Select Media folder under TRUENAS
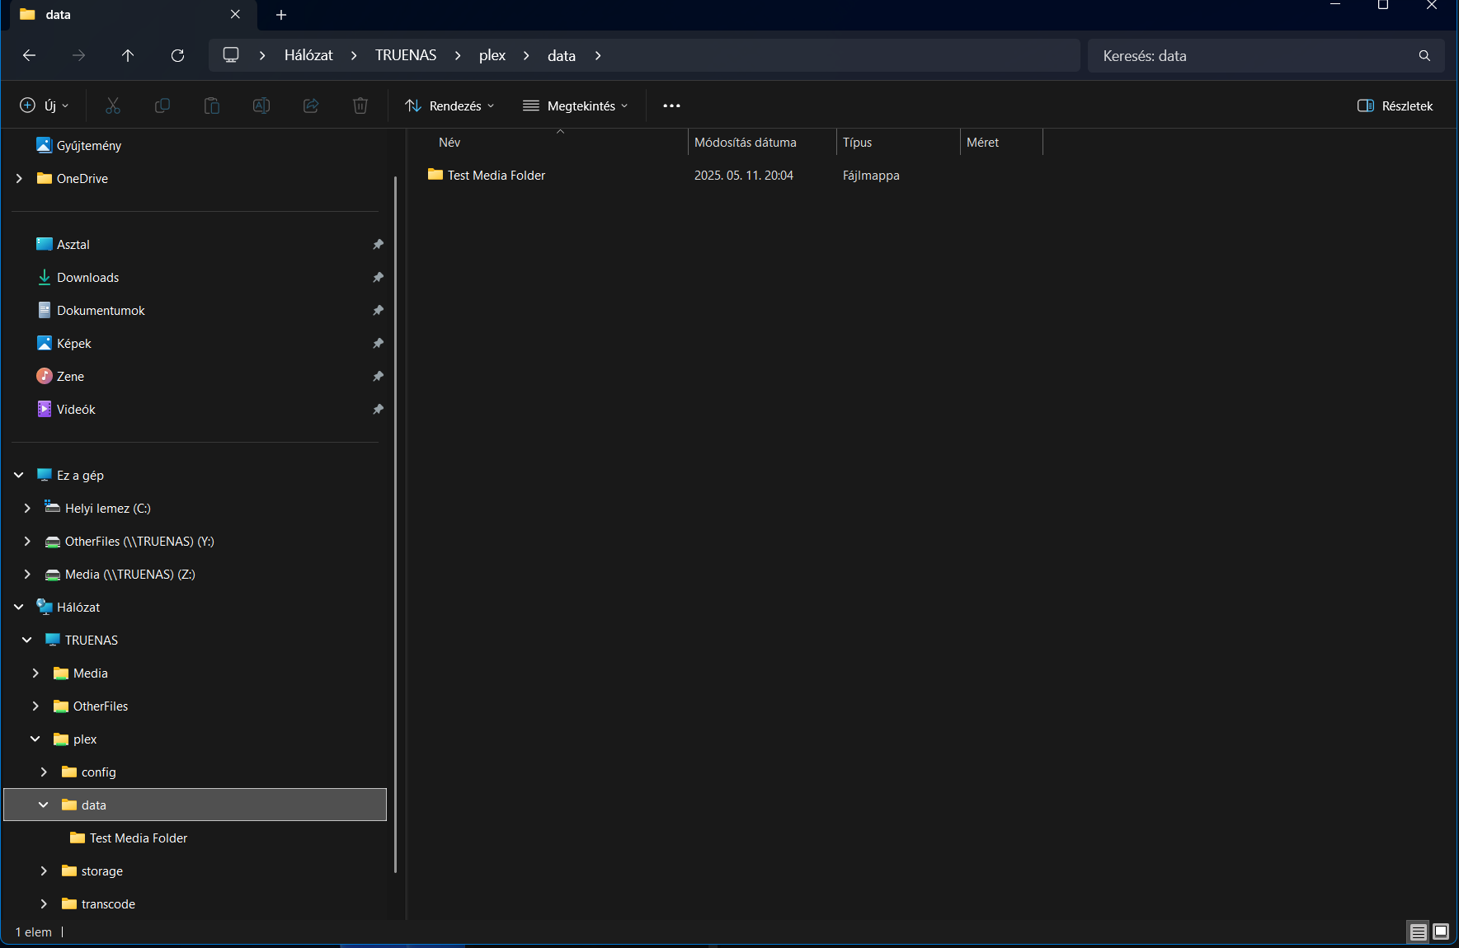This screenshot has height=948, width=1459. [91, 673]
